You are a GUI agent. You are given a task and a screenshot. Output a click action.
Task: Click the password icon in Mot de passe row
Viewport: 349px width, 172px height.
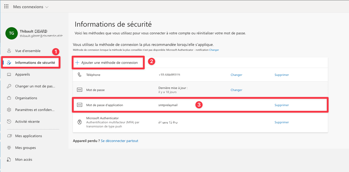tap(80, 90)
